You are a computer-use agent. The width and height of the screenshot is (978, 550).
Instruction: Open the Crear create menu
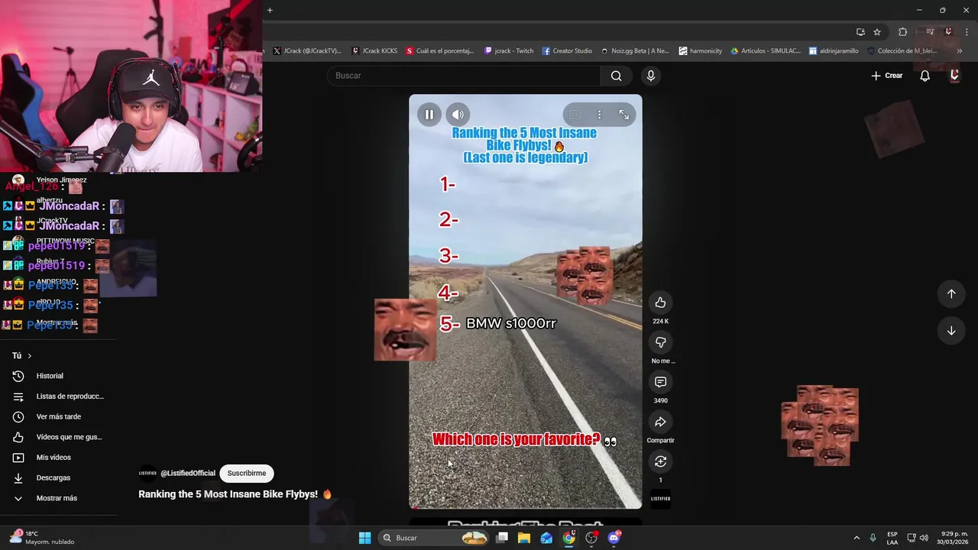tap(887, 76)
